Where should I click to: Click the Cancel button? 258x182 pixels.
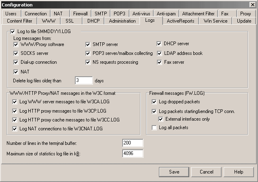pos(207,172)
